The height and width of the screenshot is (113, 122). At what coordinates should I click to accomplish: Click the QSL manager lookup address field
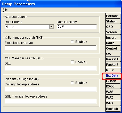51,101
